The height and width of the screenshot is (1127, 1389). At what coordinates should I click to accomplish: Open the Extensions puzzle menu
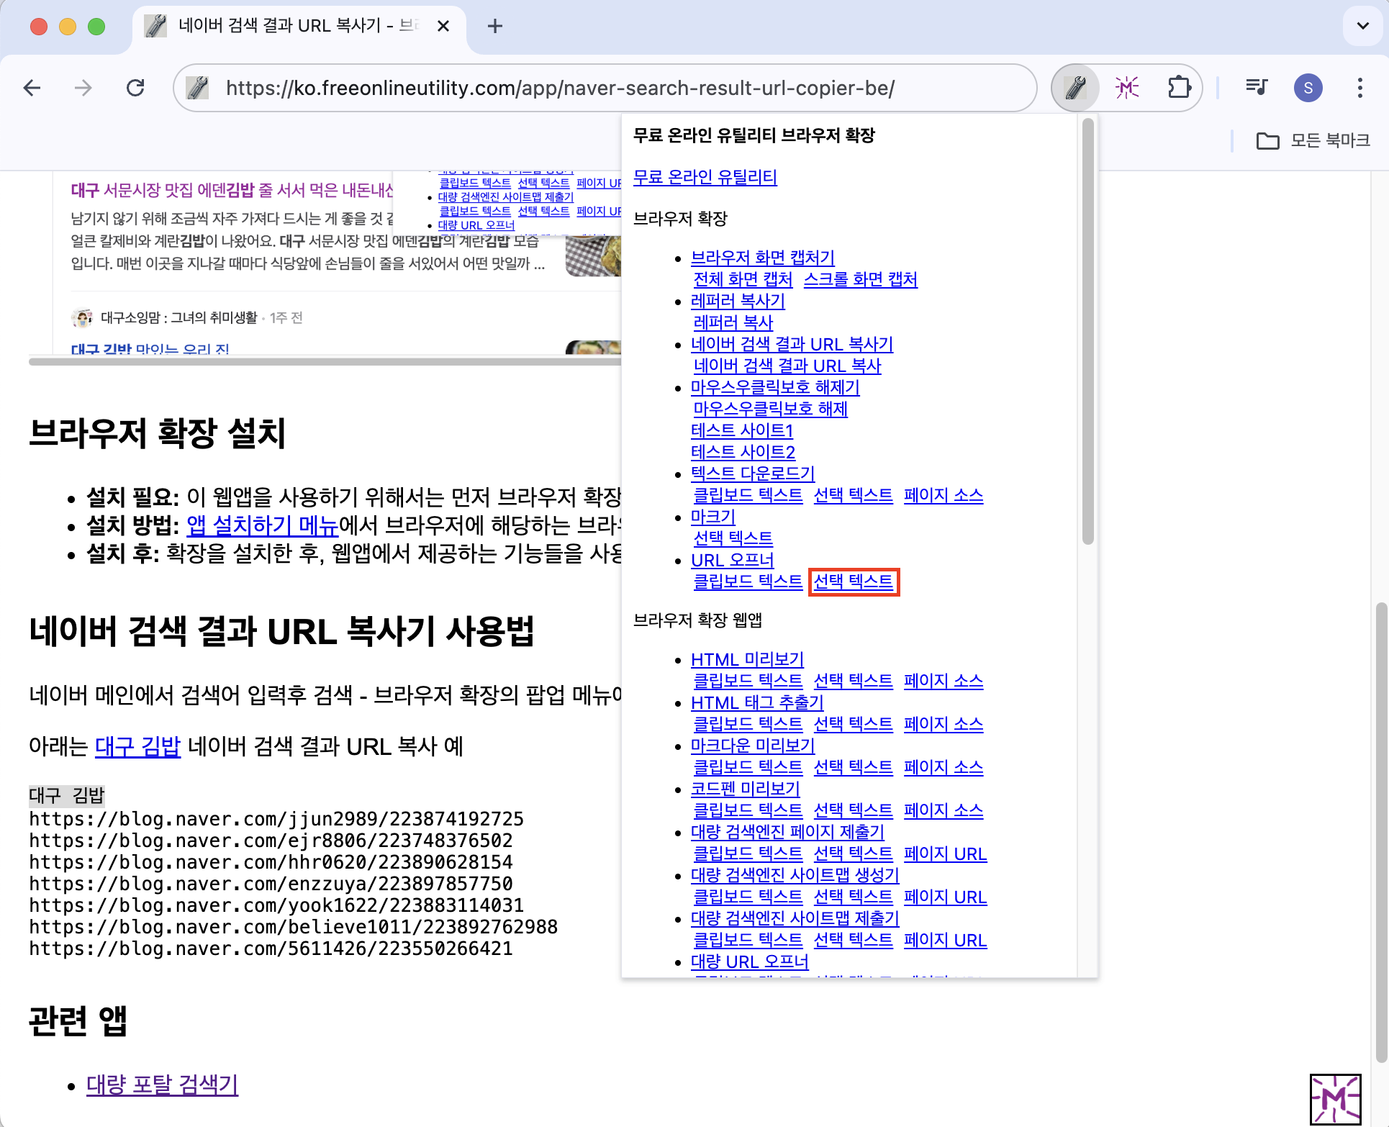(x=1179, y=88)
